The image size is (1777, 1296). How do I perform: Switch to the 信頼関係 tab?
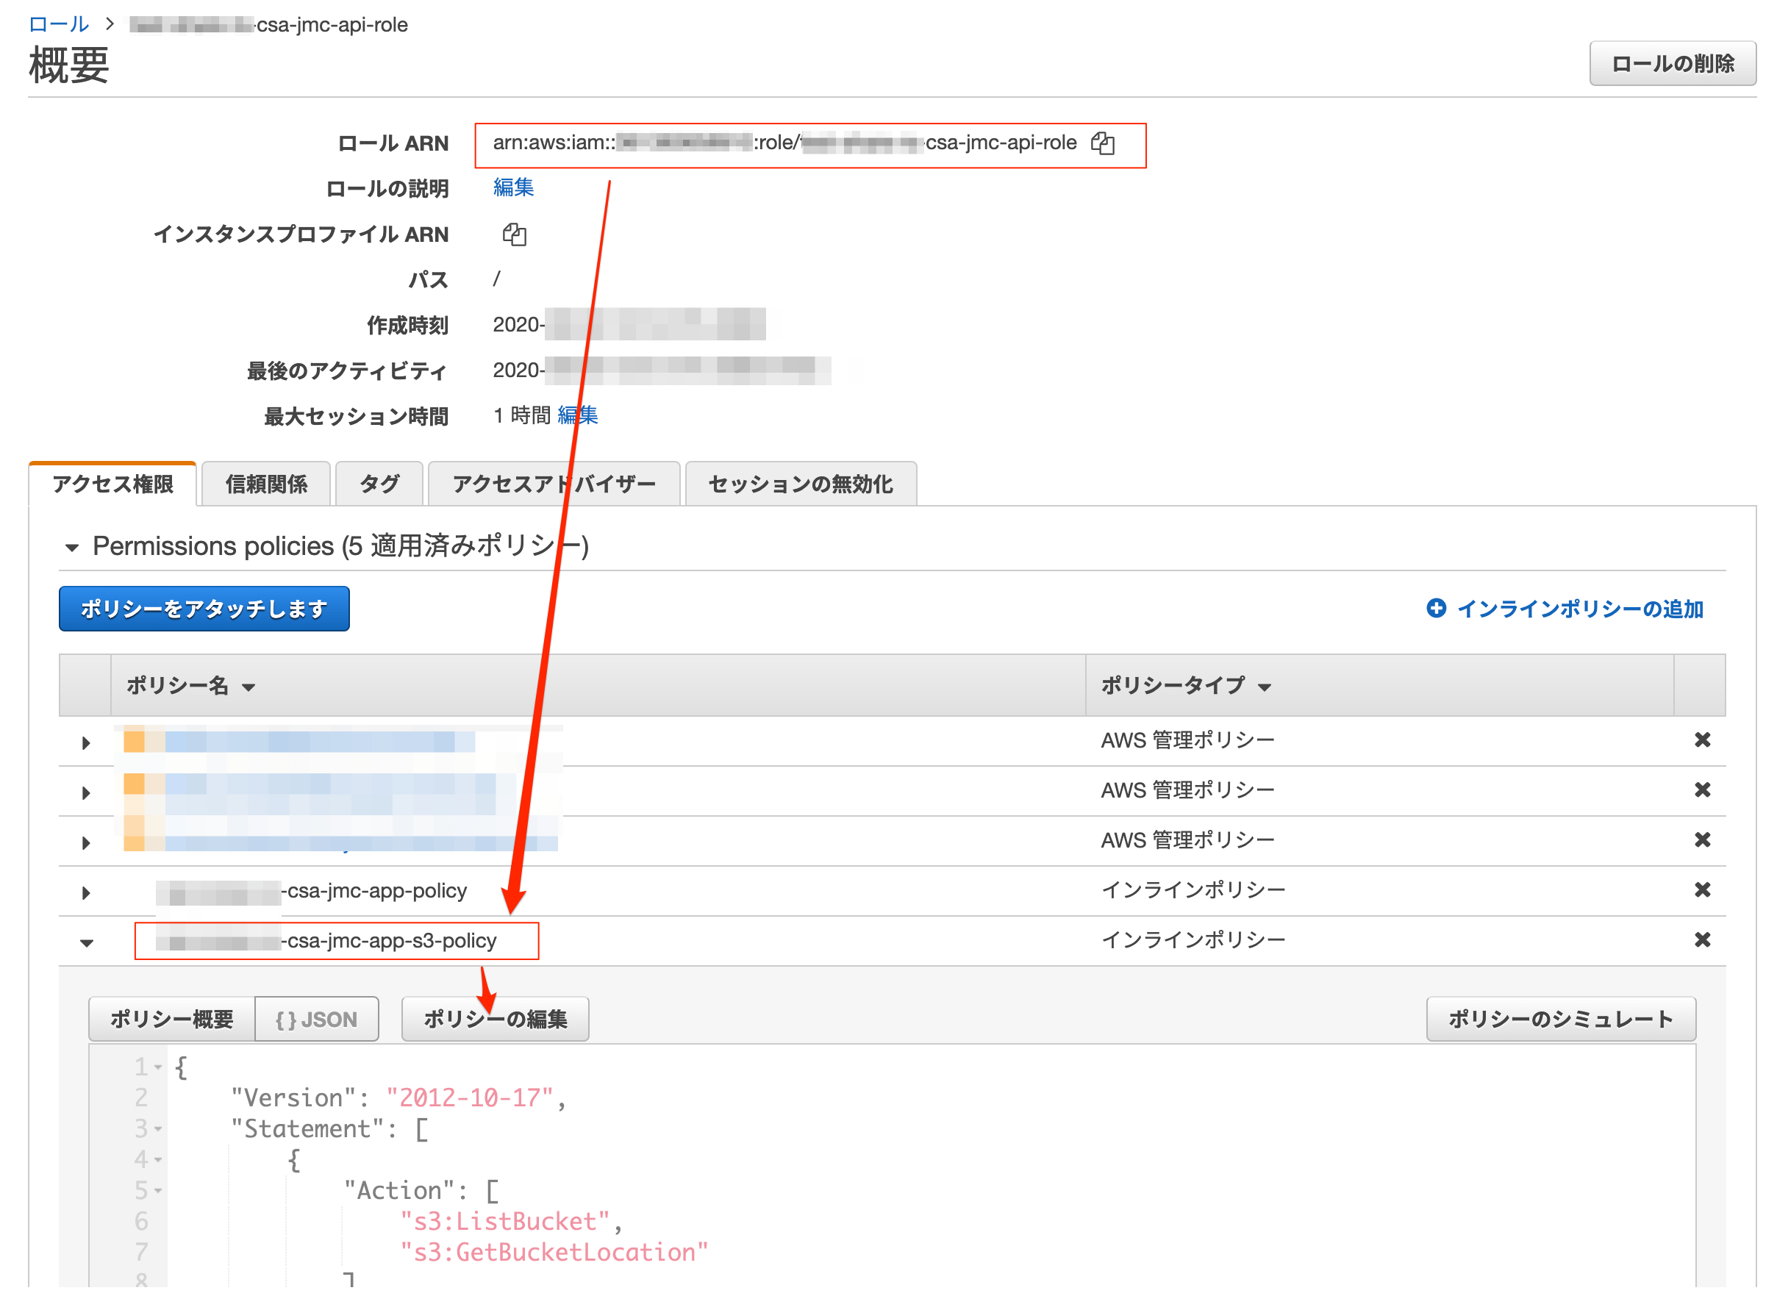[x=265, y=484]
